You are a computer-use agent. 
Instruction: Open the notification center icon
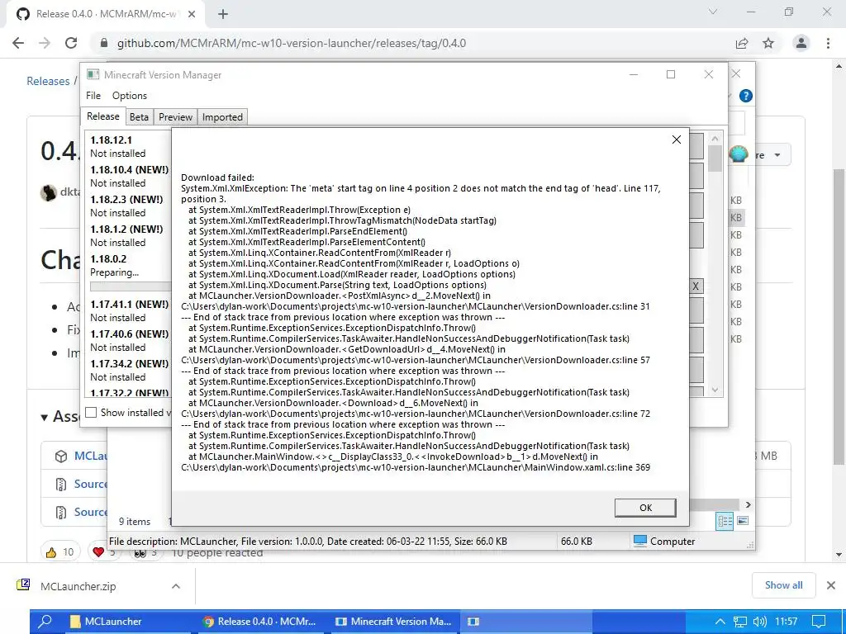click(819, 622)
